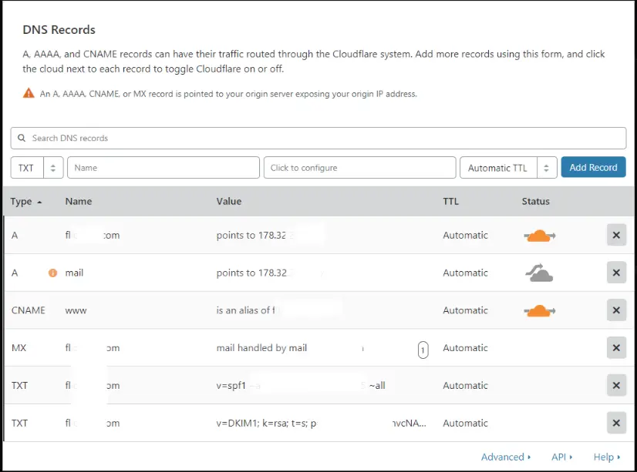Delete the v=DKIM1 TXT record via X
Image resolution: width=637 pixels, height=472 pixels.
coord(616,423)
